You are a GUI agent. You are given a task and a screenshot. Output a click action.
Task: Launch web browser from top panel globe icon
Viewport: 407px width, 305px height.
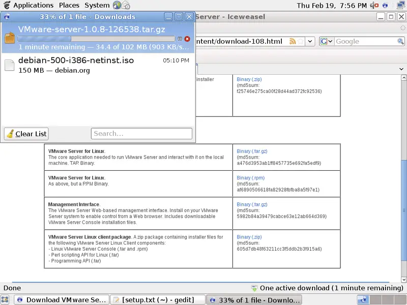117,5
